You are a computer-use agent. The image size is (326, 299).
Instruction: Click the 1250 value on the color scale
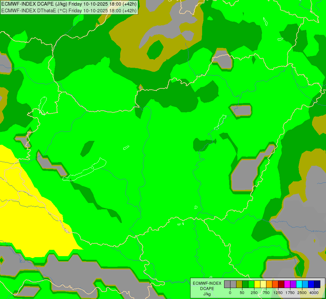(278, 293)
